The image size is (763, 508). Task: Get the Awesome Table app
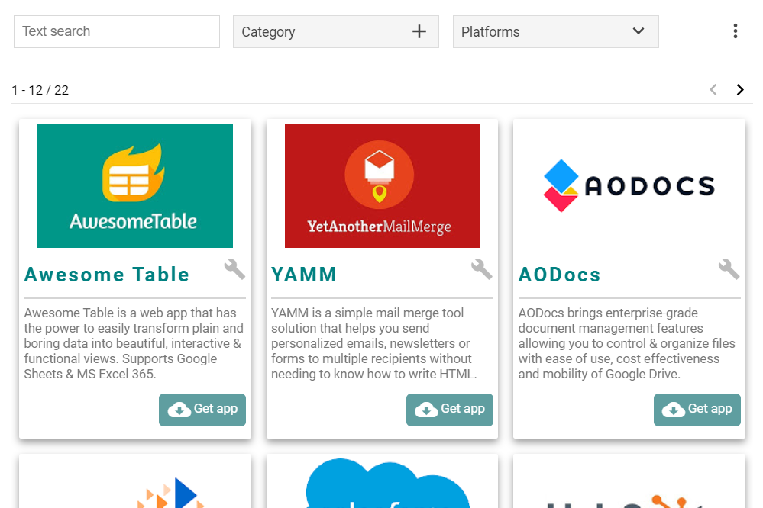tap(202, 410)
